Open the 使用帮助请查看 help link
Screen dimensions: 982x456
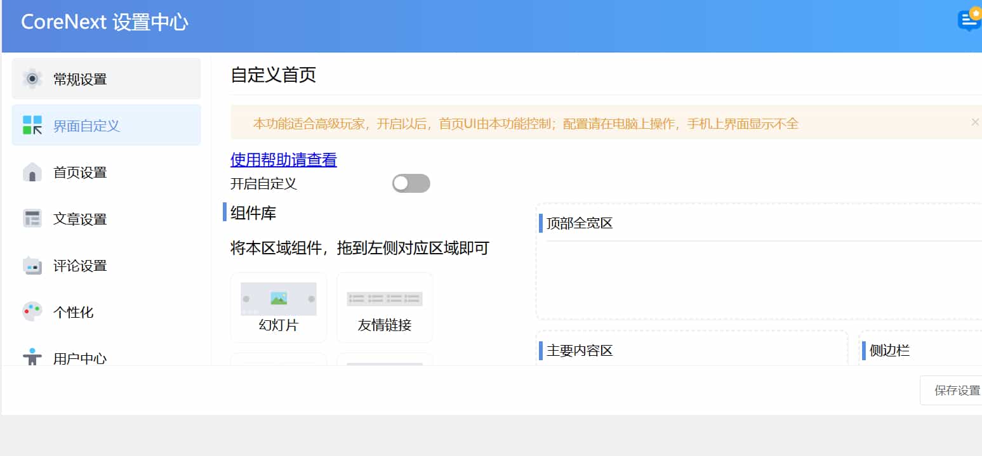[x=283, y=159]
